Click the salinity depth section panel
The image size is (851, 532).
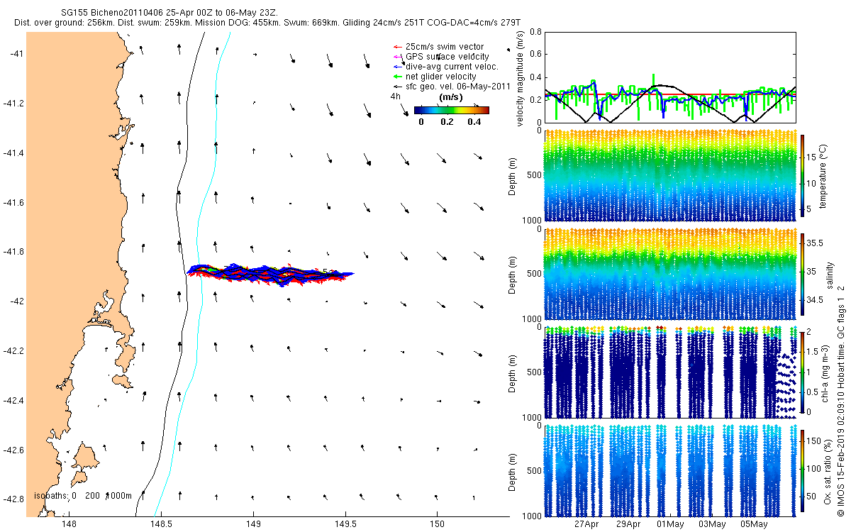click(x=669, y=274)
